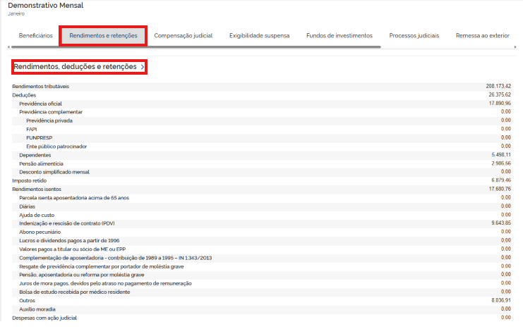This screenshot has width=523, height=329.
Task: Click the left scroll arrow of the tab strip
Action: pos(8,47)
